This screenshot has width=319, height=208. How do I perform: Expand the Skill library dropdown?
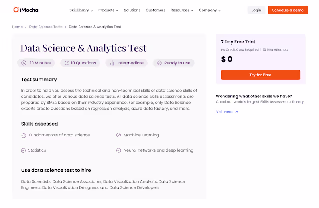[81, 10]
